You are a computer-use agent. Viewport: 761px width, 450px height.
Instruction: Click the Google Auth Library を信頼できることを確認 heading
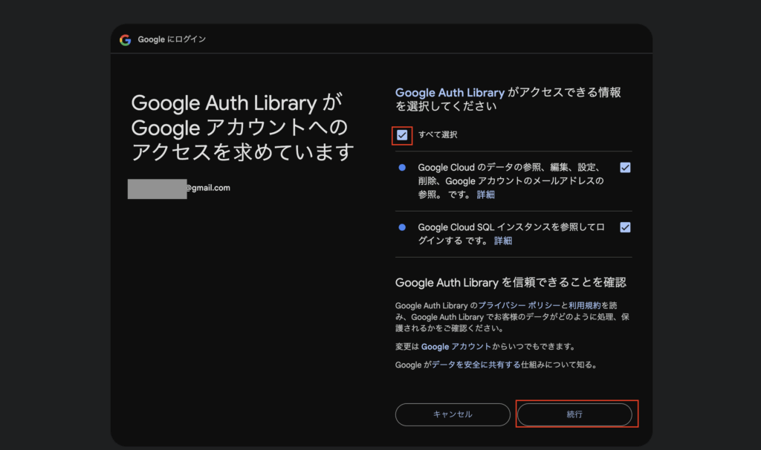511,282
